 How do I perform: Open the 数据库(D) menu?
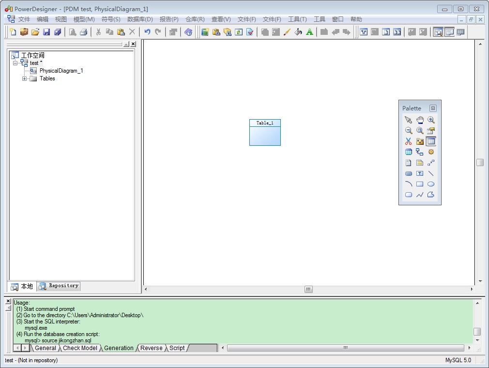(x=140, y=19)
